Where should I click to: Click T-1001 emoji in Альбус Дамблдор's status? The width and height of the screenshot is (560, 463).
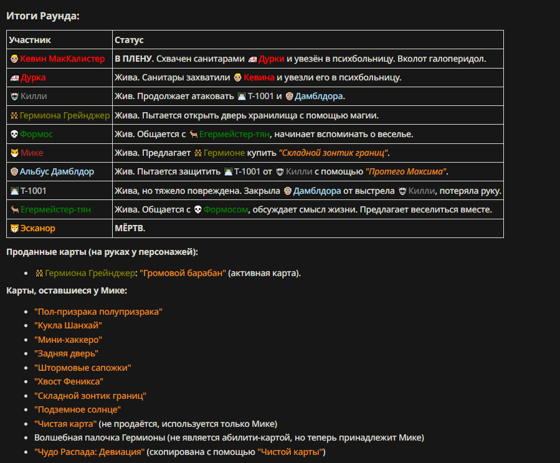[x=228, y=172]
